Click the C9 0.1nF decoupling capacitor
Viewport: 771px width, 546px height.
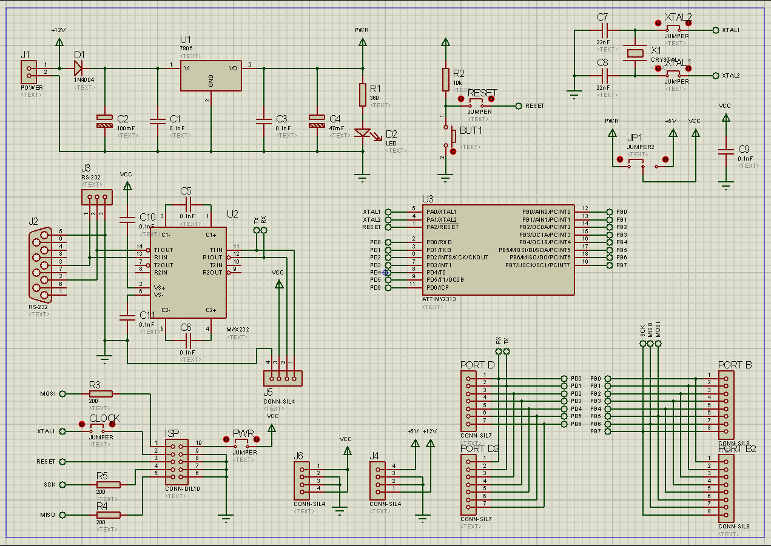[x=725, y=151]
